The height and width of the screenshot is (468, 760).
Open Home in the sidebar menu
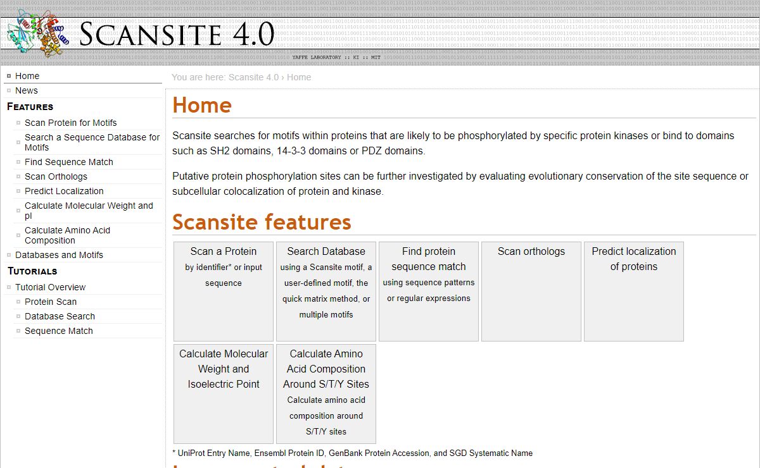[x=27, y=76]
